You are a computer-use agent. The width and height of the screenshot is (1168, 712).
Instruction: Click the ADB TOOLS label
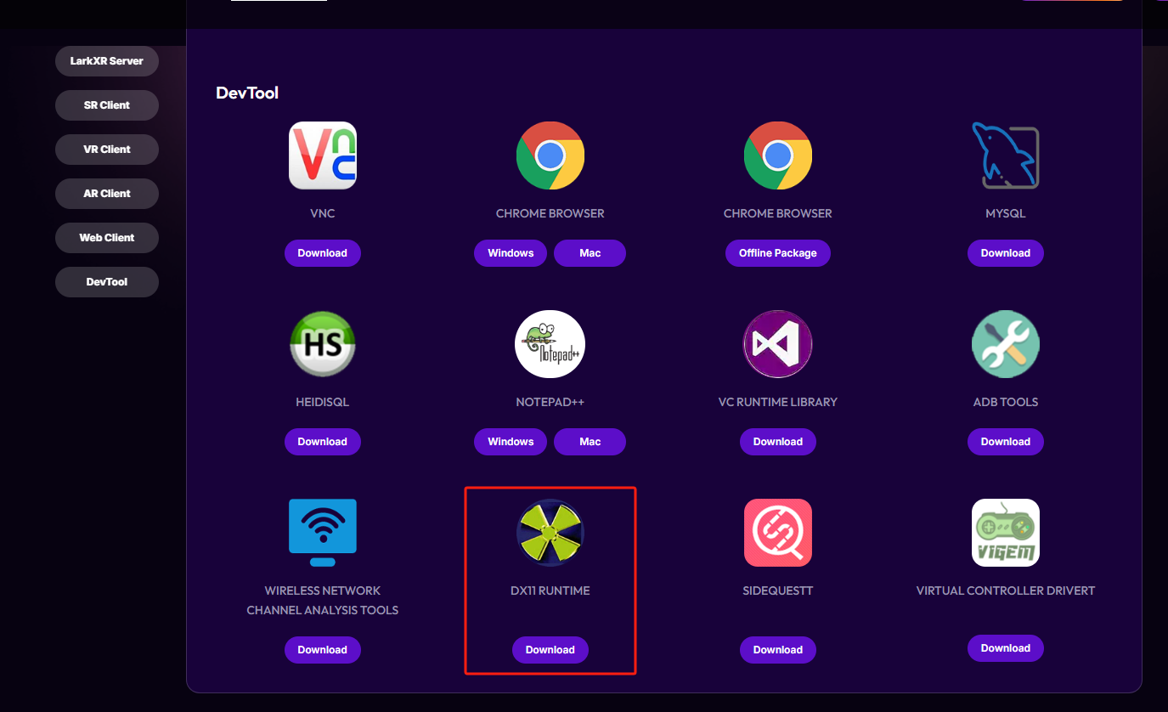tap(1006, 402)
